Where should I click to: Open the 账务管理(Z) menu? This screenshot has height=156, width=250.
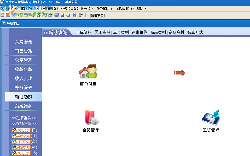[105, 9]
